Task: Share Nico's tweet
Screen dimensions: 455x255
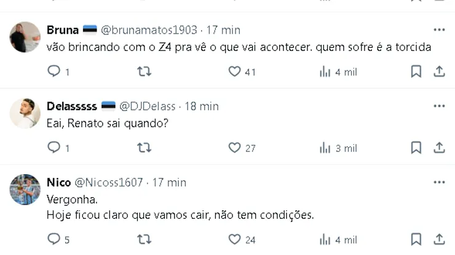Action: [439, 240]
